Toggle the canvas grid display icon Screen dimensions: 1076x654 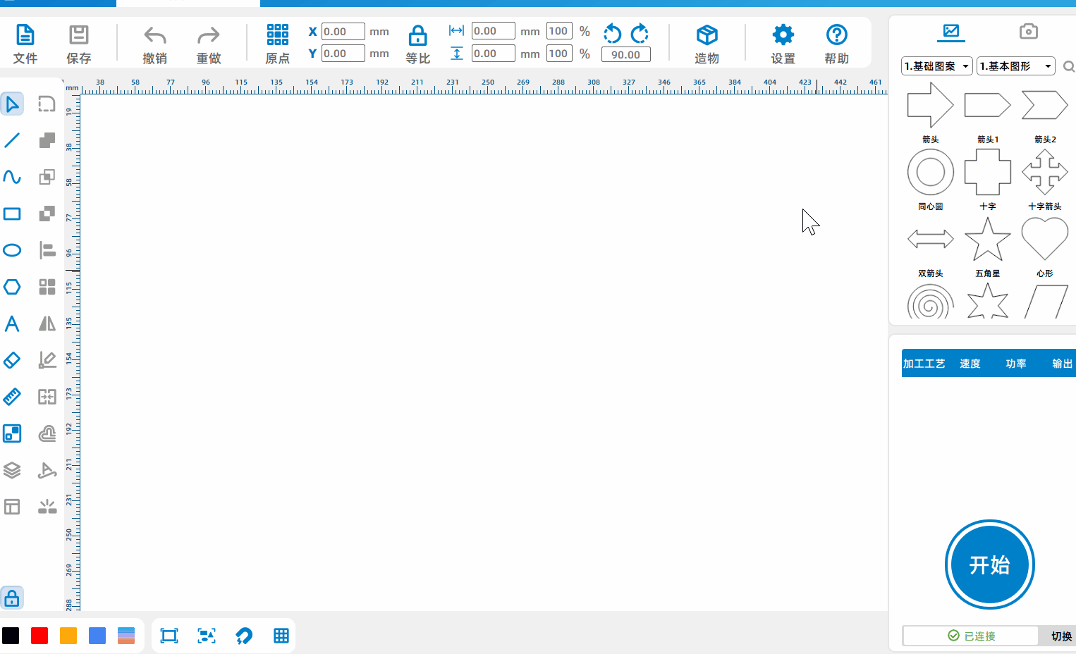click(281, 636)
